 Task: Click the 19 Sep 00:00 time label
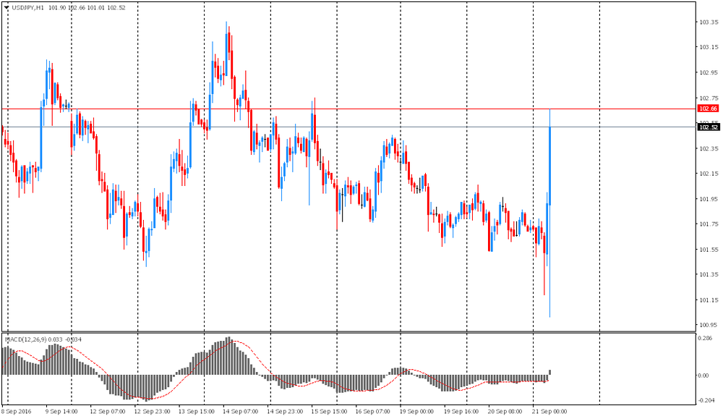pos(417,412)
